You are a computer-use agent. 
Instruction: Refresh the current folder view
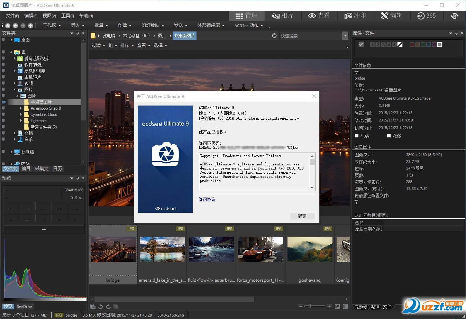click(x=274, y=36)
